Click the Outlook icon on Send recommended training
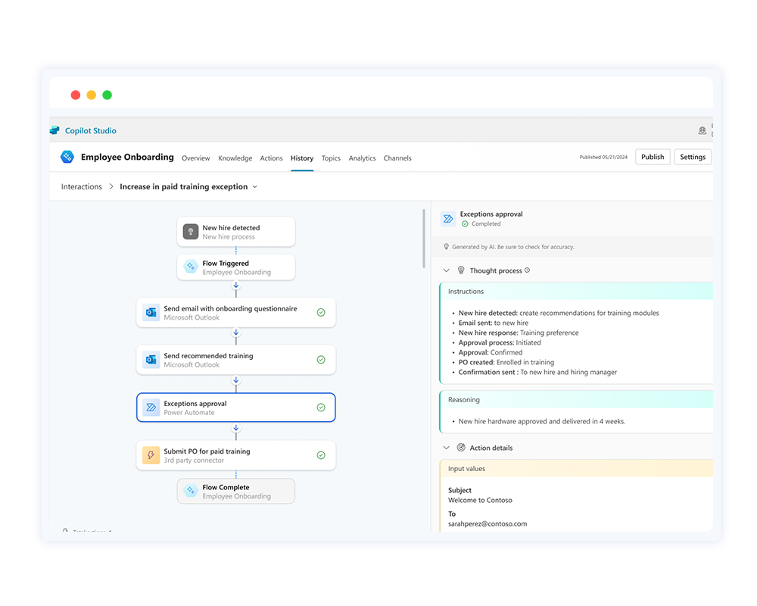The height and width of the screenshot is (606, 757). coord(151,360)
